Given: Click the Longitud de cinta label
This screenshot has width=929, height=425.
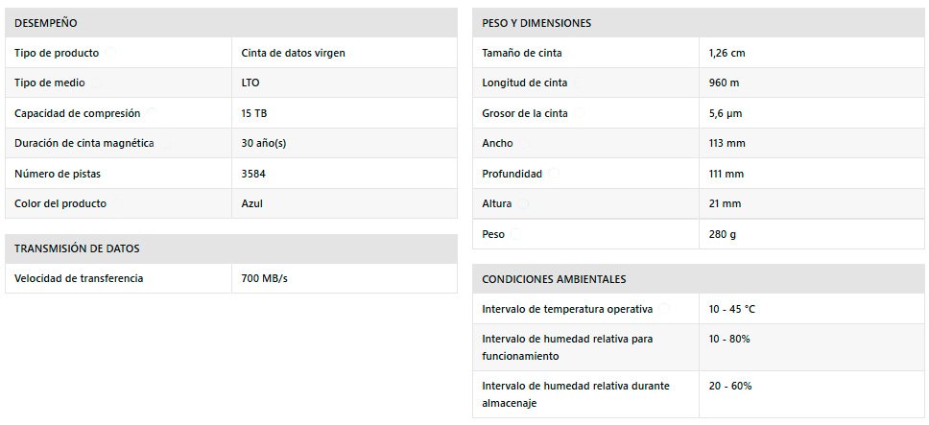Looking at the screenshot, I should (x=524, y=83).
